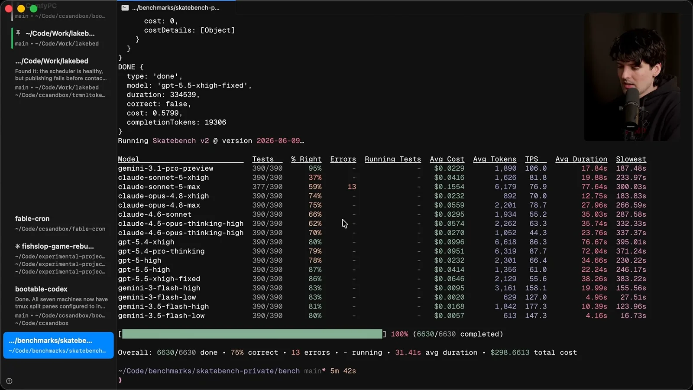Click the Model column header
The height and width of the screenshot is (390, 693).
coord(129,159)
